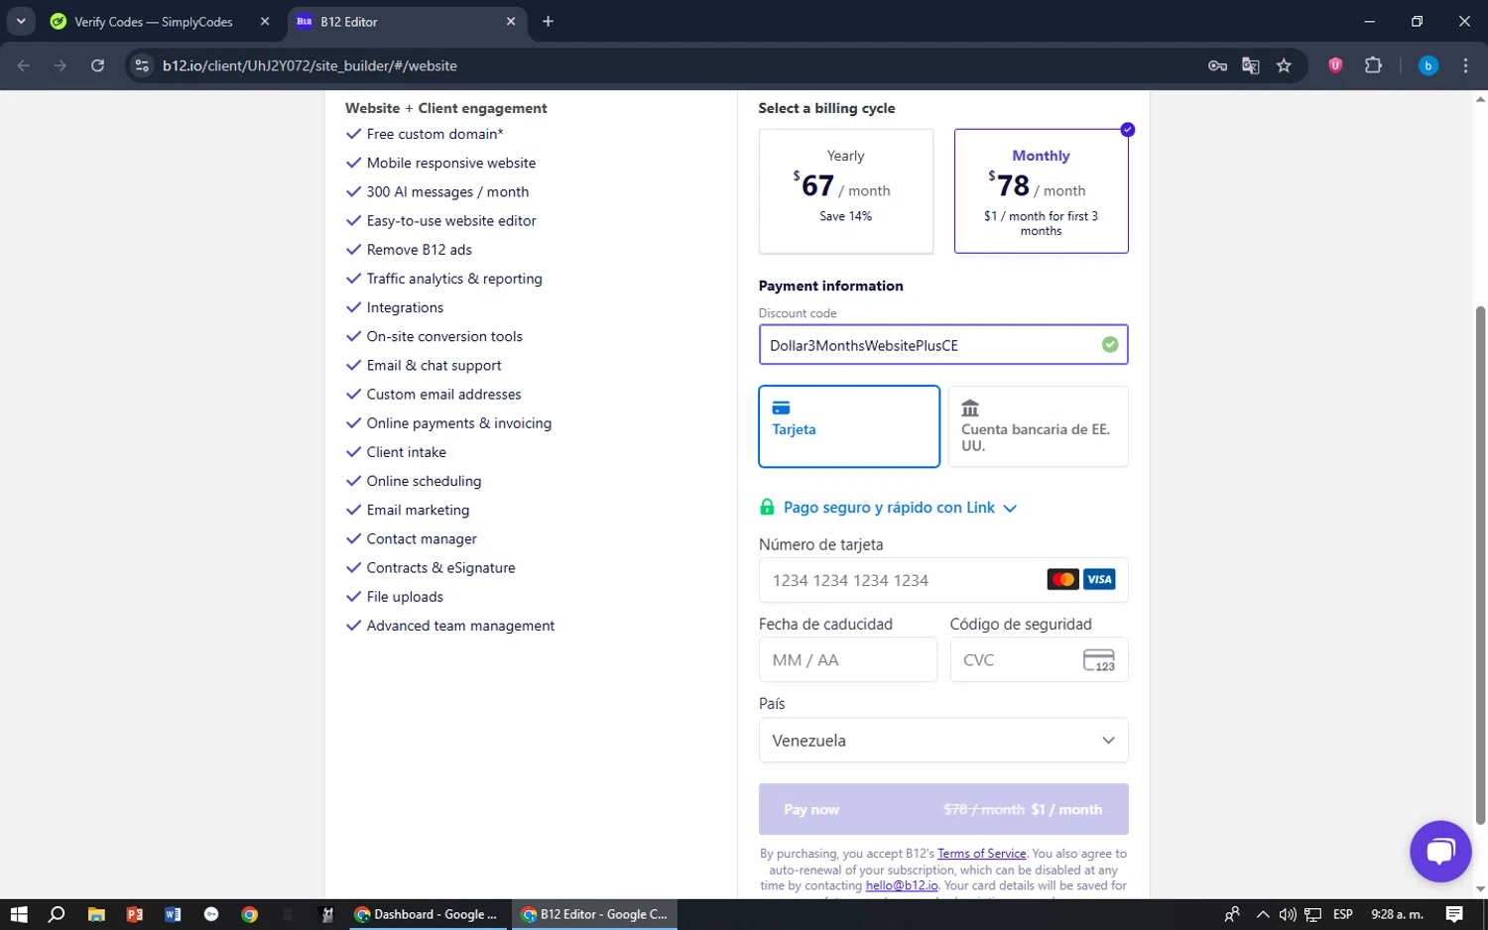
Task: Open the Chrome profile avatar
Action: click(x=1427, y=65)
